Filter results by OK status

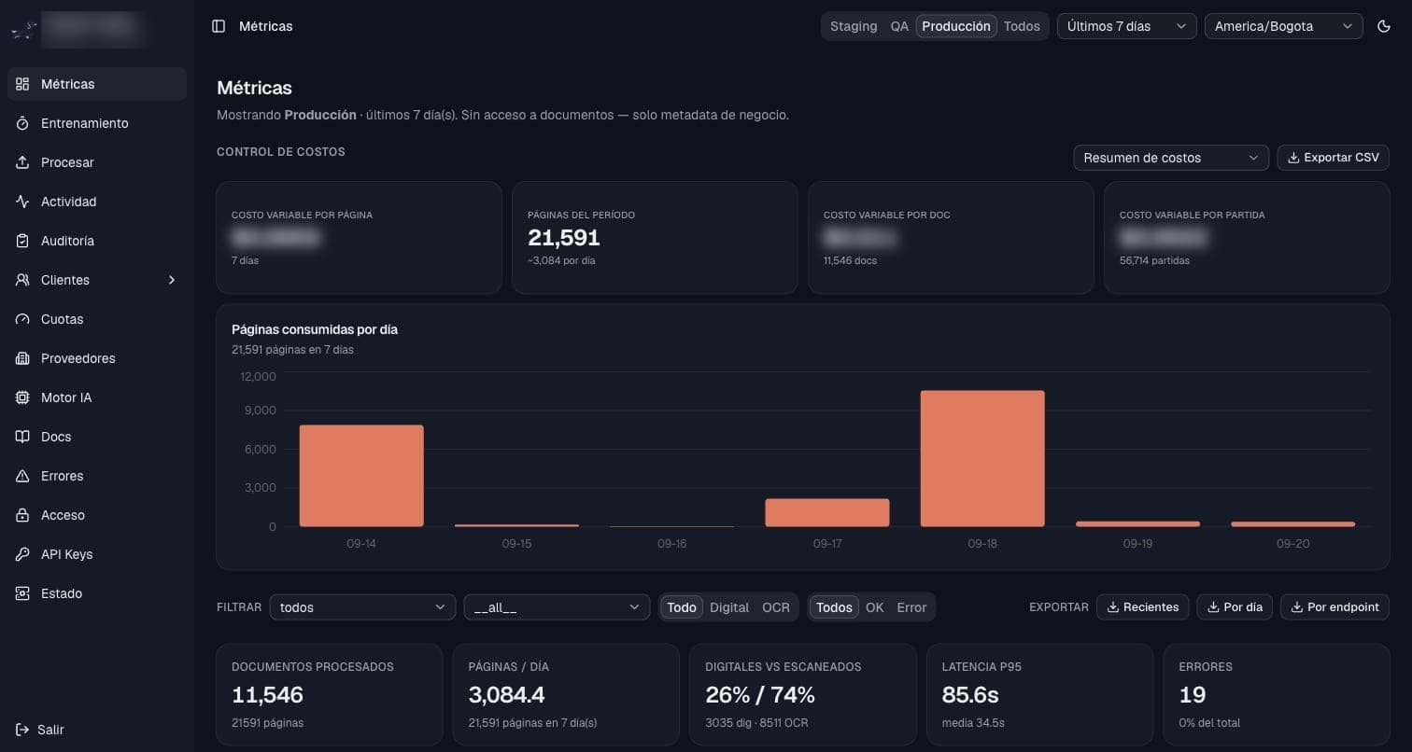(874, 607)
